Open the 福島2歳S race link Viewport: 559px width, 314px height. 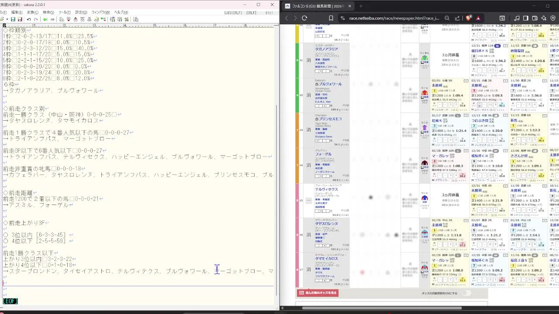pos(519,260)
